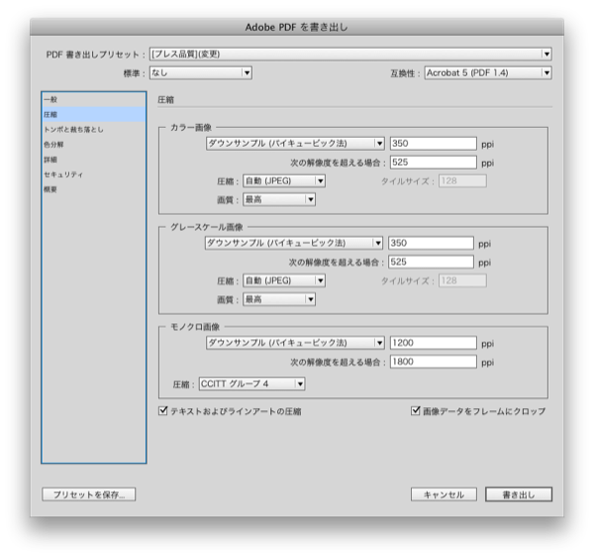Toggle 画像データをフレームにクロップ checkbox
Image resolution: width=594 pixels, height=558 pixels.
point(416,410)
